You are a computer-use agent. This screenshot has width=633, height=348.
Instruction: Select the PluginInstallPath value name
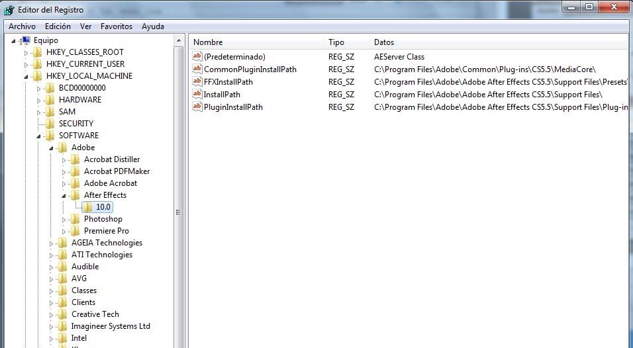[233, 107]
